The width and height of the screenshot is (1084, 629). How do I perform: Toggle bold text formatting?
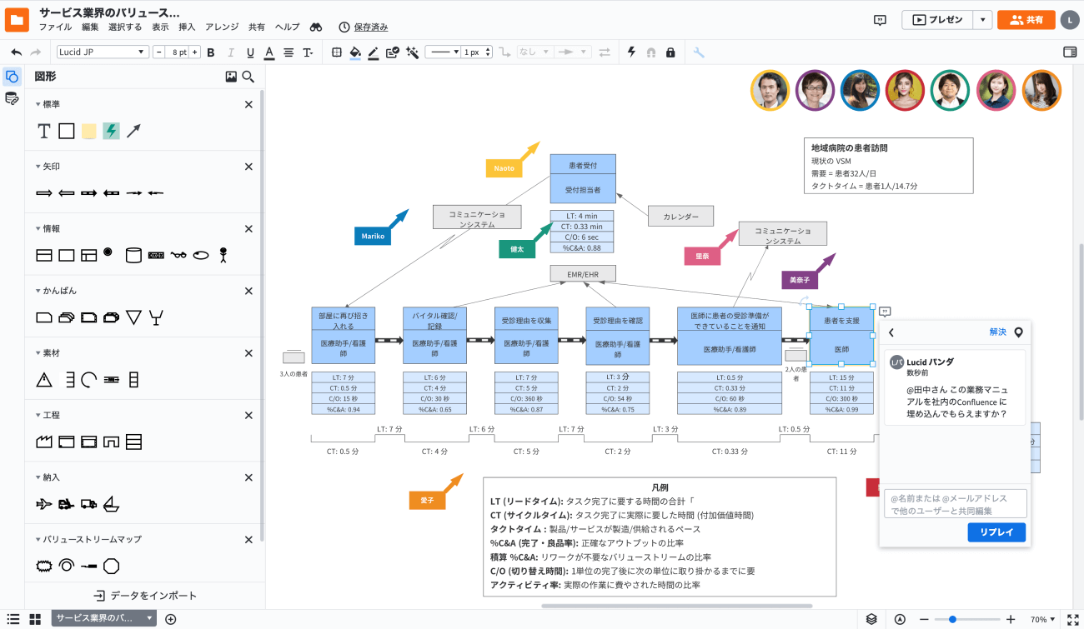click(x=211, y=52)
